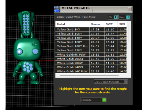The image size is (147, 110).
Task: Click the SPG column header
Action: 122,24
